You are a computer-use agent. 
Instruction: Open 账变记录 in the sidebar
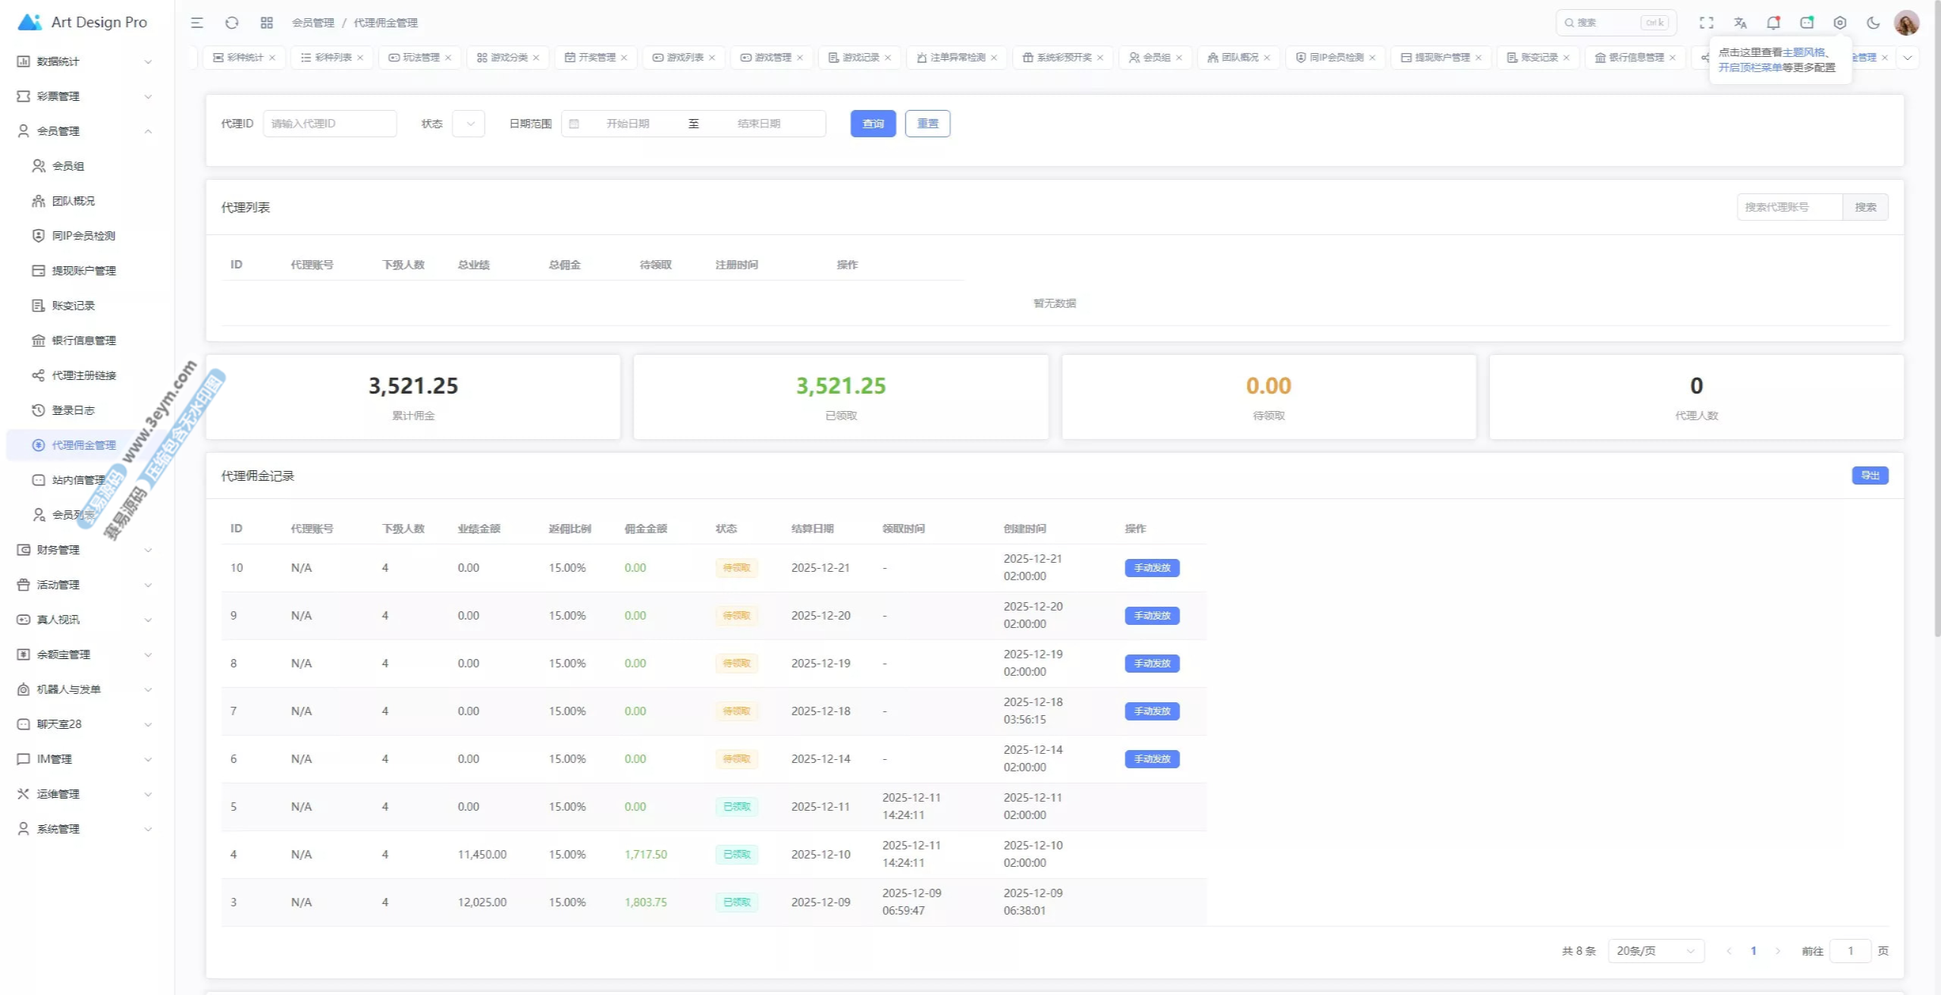[74, 306]
